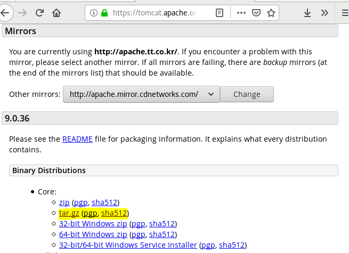This screenshot has width=349, height=253.
Task: Show site information icon in address bar
Action: (94, 13)
